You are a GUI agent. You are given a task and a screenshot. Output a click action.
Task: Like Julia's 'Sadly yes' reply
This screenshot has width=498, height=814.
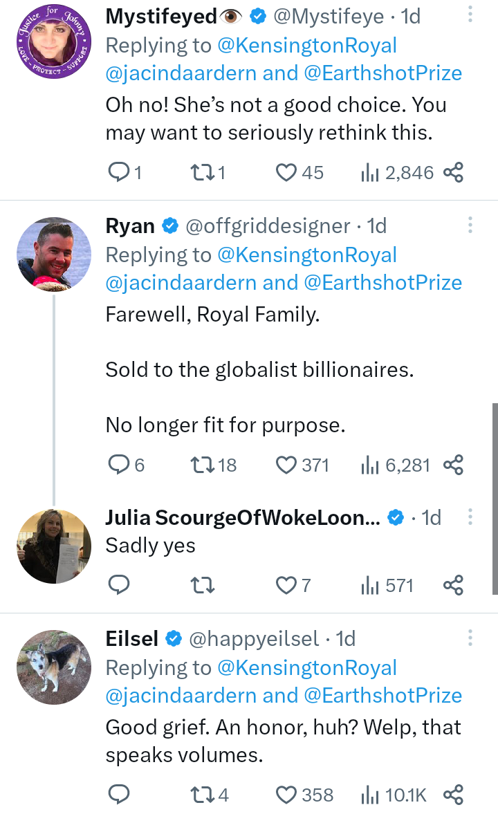tap(286, 586)
